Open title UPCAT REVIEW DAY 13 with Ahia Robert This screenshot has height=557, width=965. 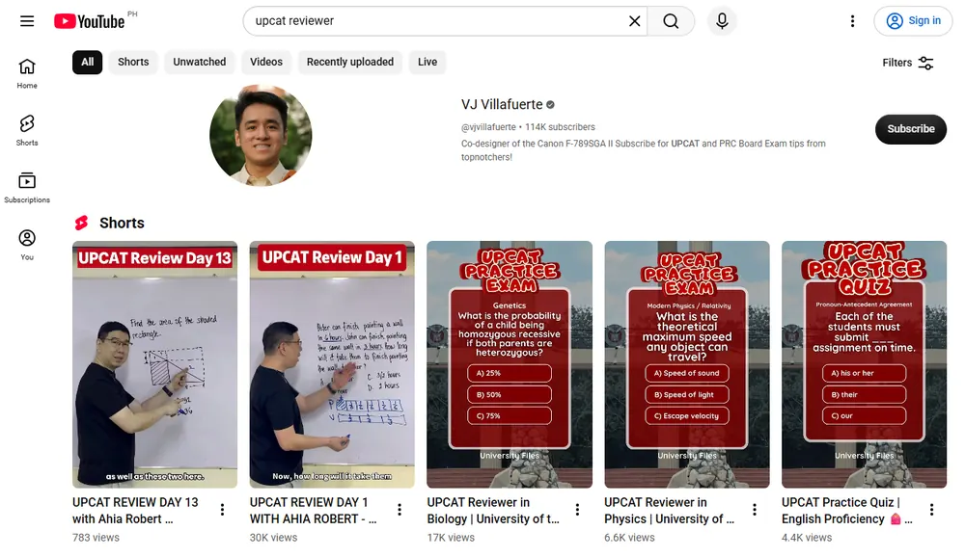(135, 511)
